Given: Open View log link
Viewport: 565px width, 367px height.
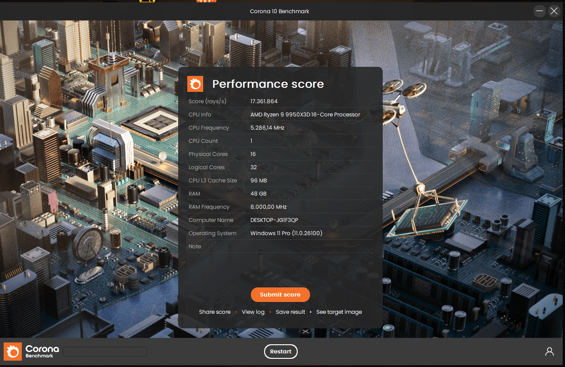Looking at the screenshot, I should [253, 312].
